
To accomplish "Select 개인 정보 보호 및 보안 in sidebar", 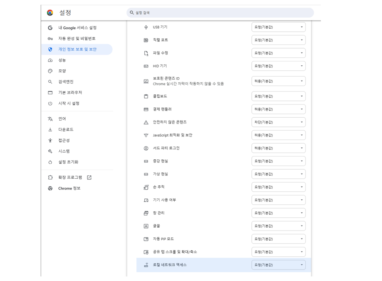I will pyautogui.click(x=77, y=49).
